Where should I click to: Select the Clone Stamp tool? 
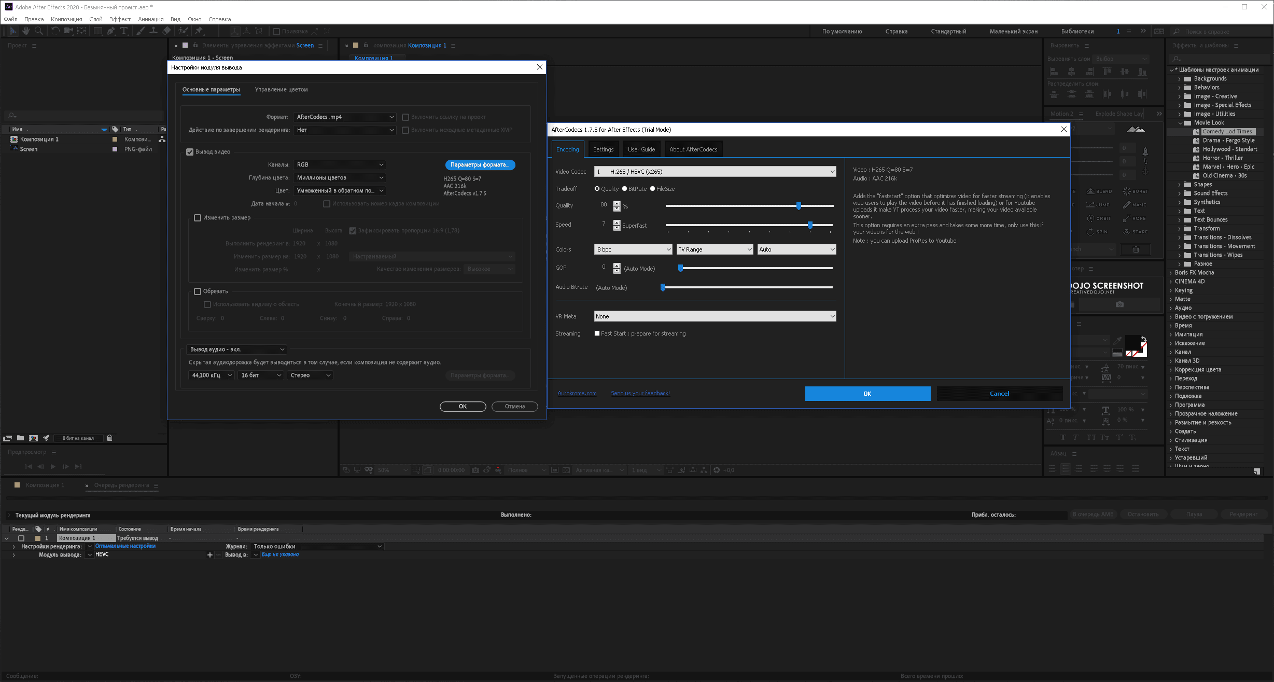(153, 31)
